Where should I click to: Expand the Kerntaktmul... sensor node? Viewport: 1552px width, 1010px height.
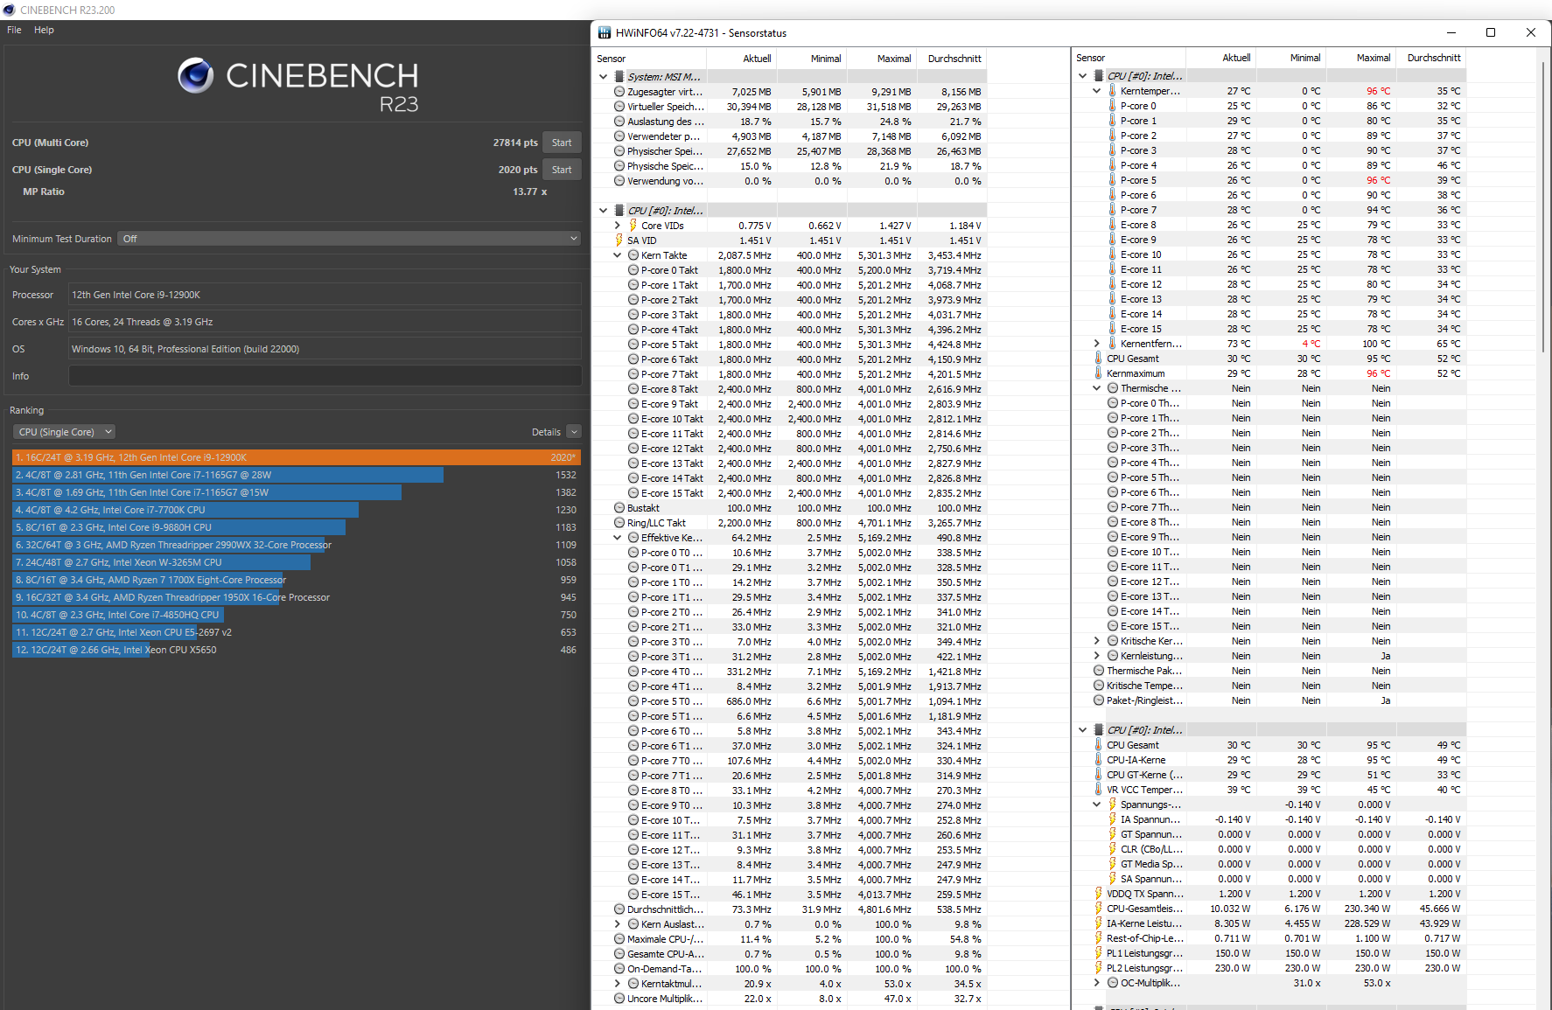point(617,984)
